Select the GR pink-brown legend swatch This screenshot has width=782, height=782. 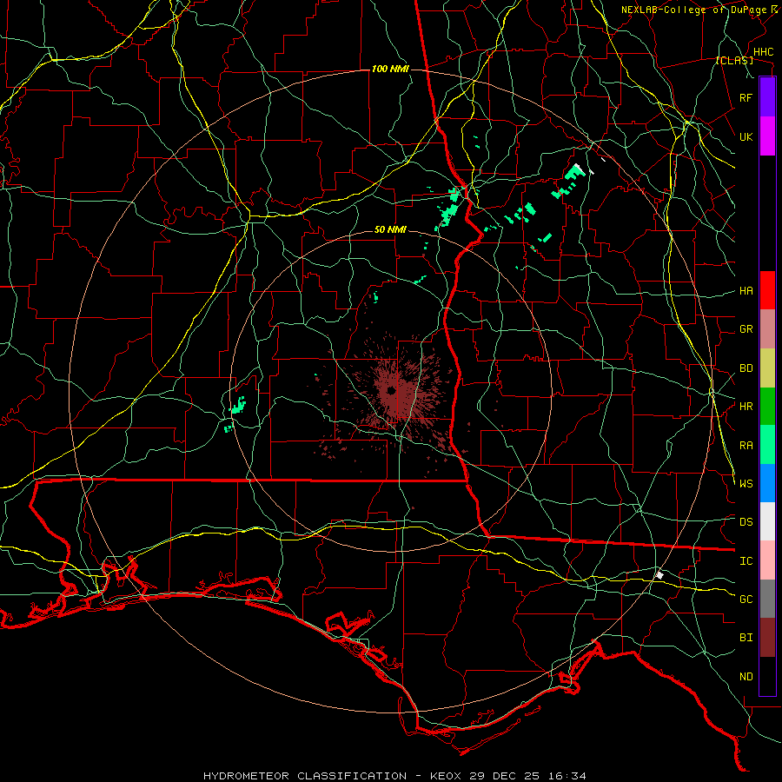(767, 329)
